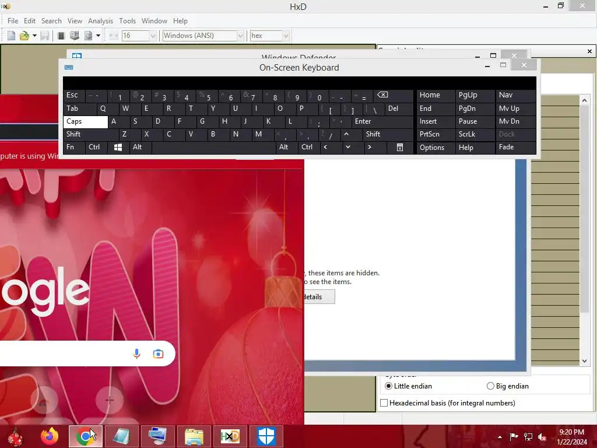The image size is (597, 448).
Task: Click the voice search microphone in Google
Action: tap(136, 354)
